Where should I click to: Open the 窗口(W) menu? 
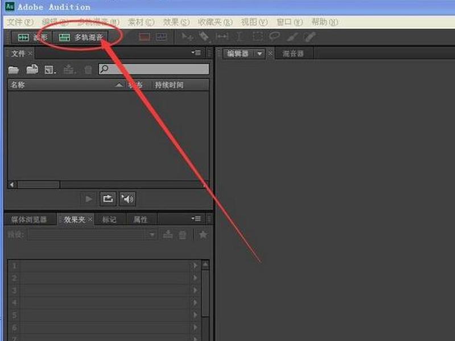(289, 22)
